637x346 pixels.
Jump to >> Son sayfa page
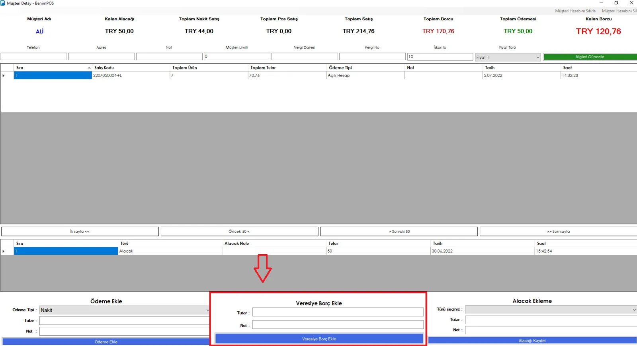[x=558, y=232]
